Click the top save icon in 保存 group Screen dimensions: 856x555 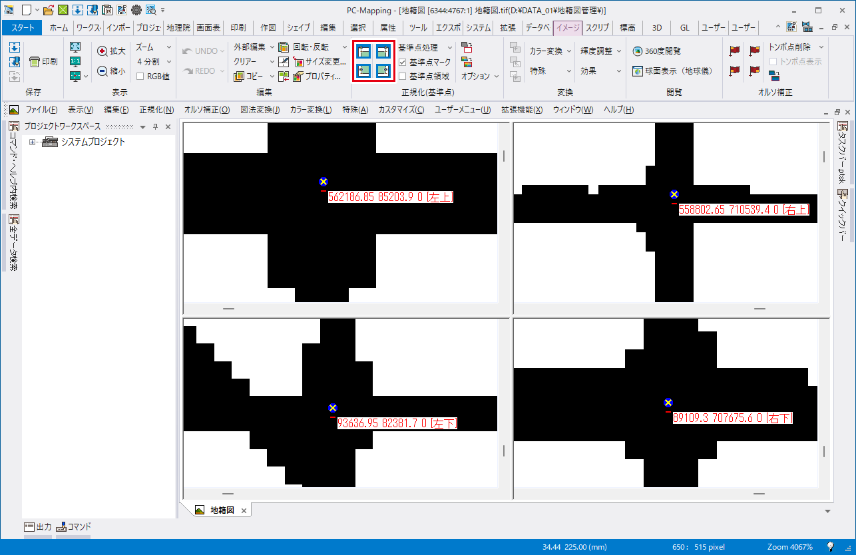click(x=15, y=47)
